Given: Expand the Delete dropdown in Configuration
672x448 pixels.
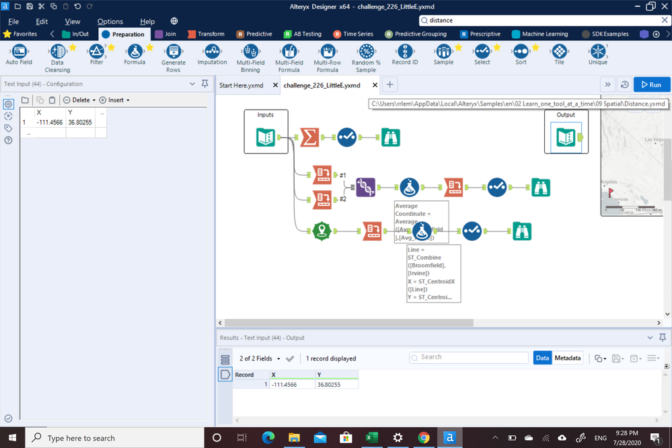Looking at the screenshot, I should click(94, 100).
